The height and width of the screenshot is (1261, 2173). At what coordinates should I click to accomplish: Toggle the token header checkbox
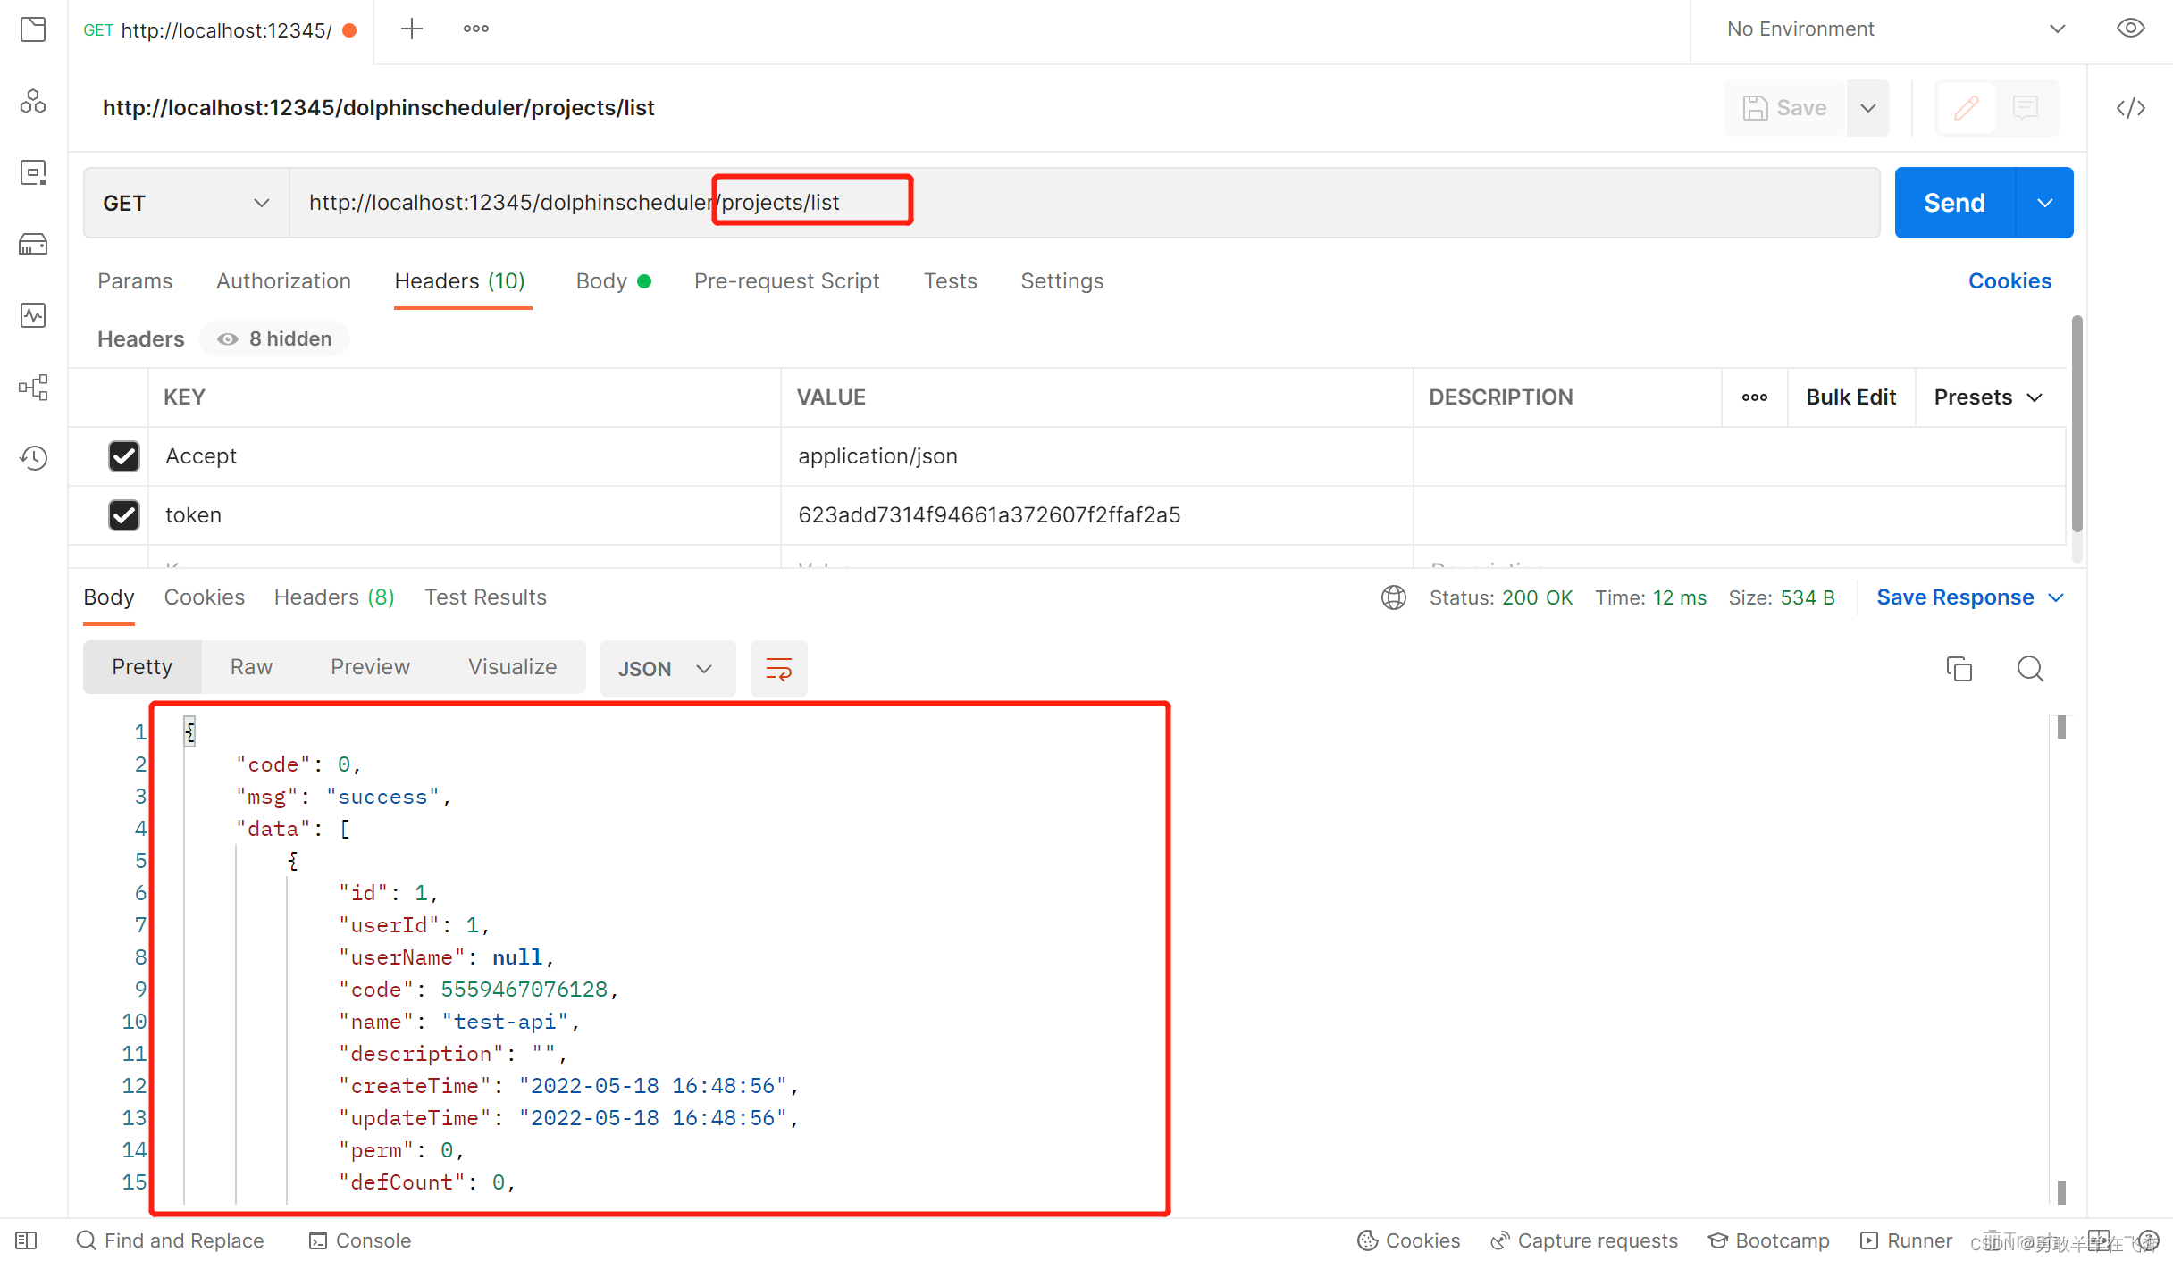click(124, 515)
